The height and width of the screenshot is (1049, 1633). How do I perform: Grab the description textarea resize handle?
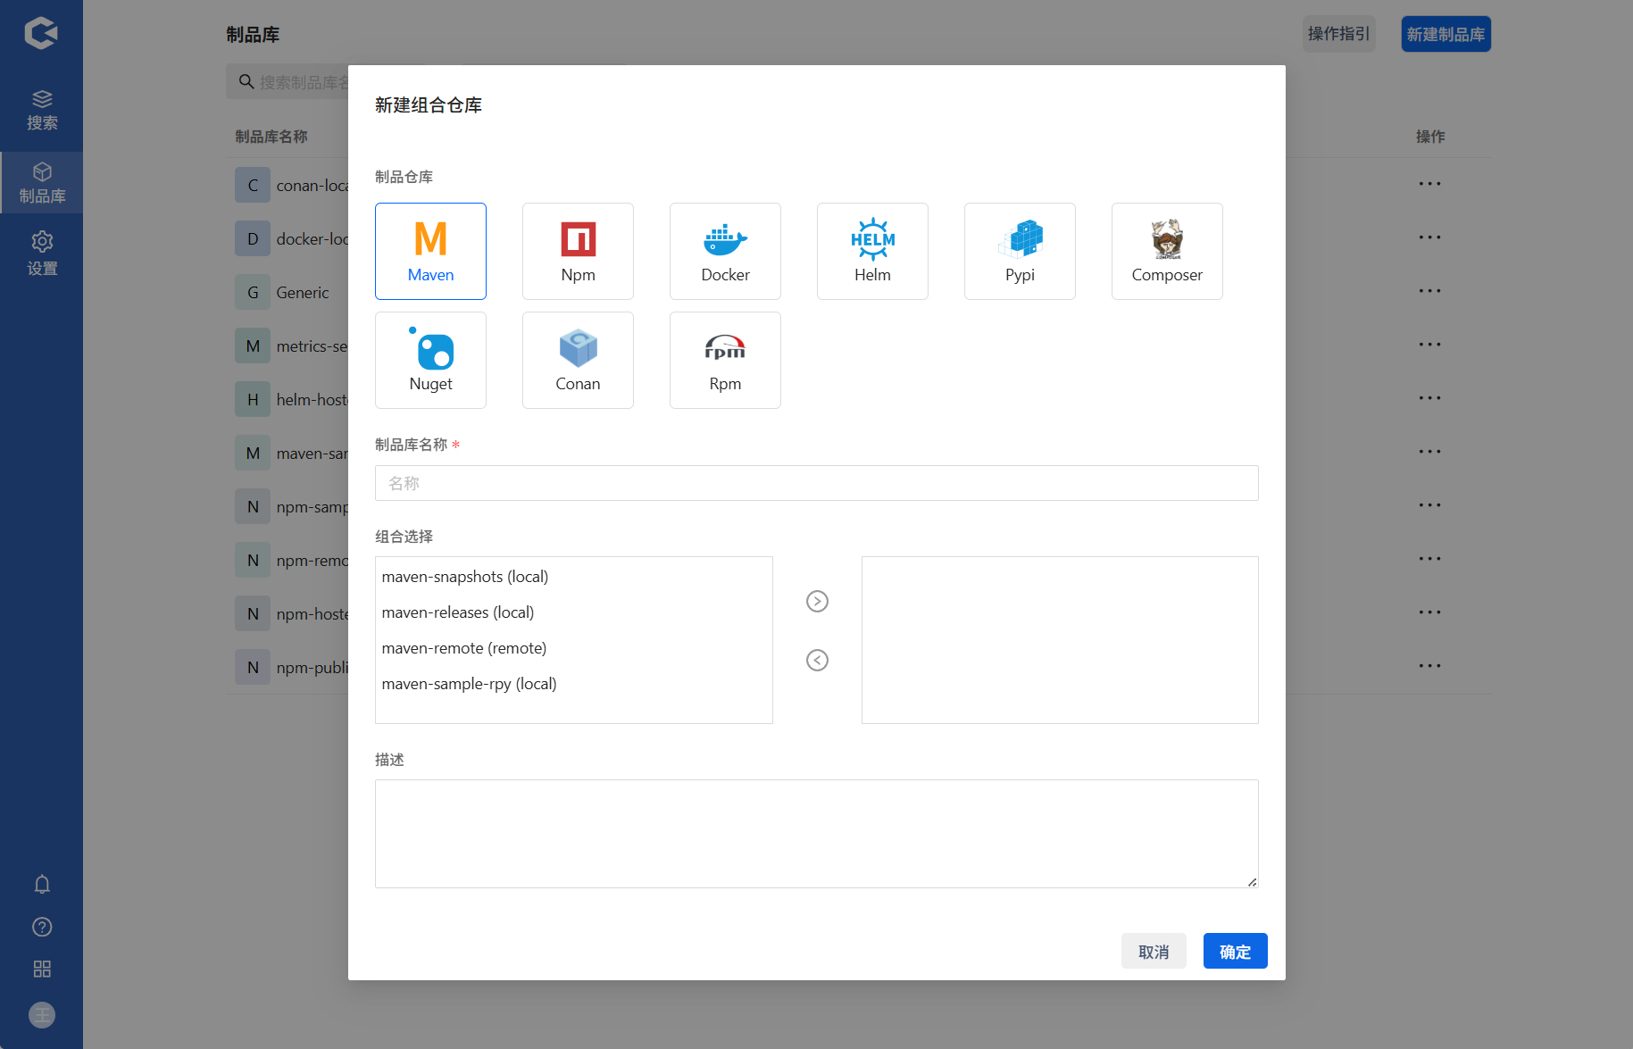pos(1252,881)
